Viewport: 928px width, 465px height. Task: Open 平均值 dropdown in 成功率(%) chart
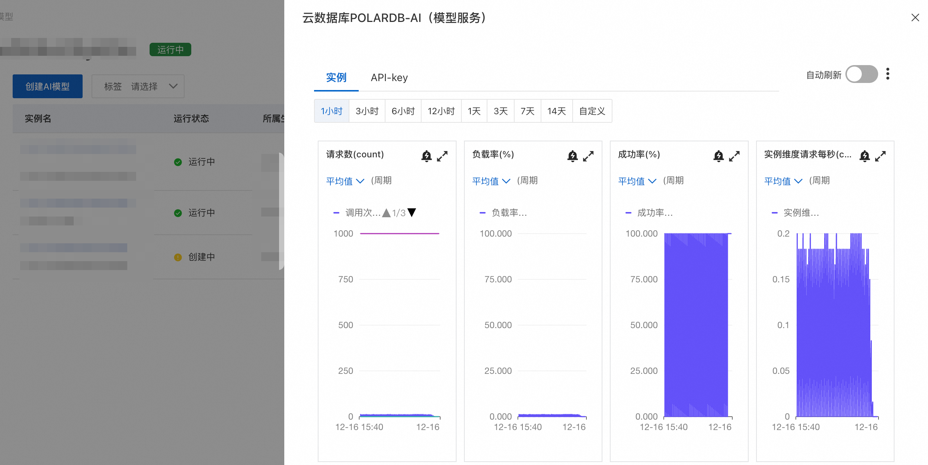(637, 181)
